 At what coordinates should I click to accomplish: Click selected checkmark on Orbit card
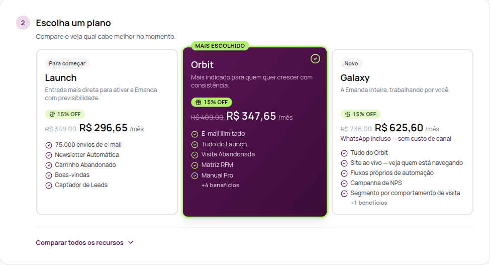point(315,59)
